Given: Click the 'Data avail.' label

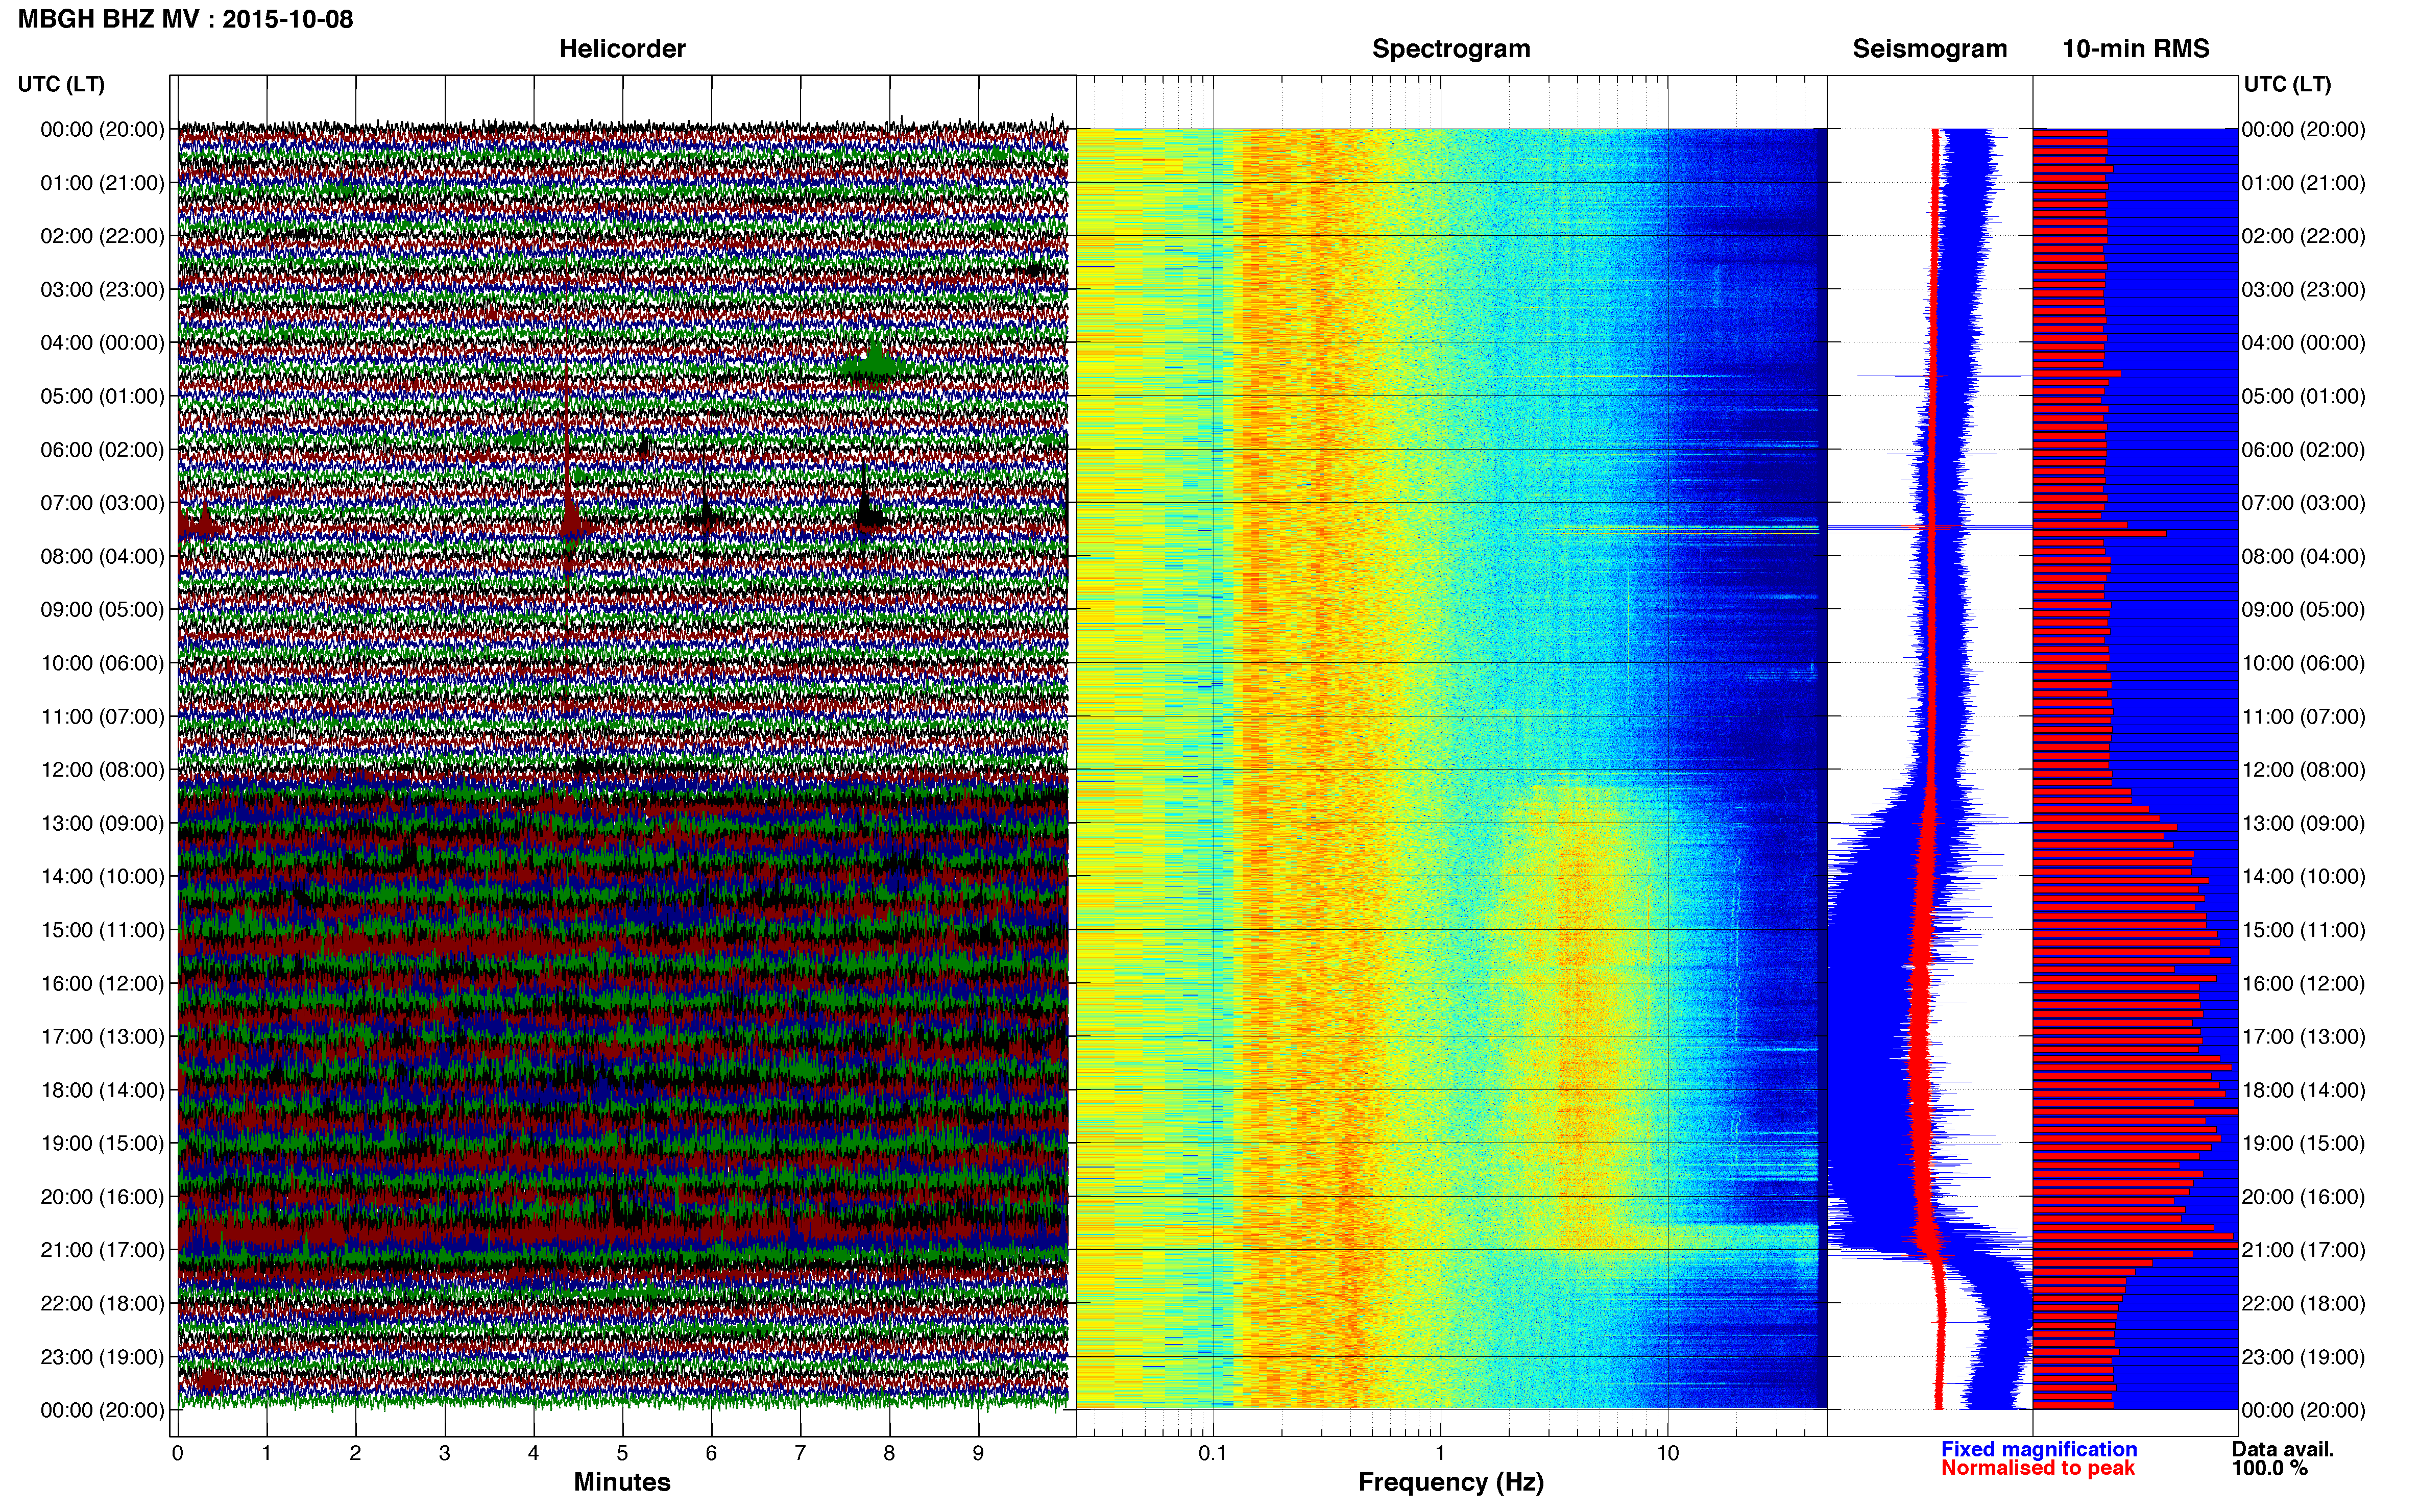Looking at the screenshot, I should (x=2282, y=1449).
